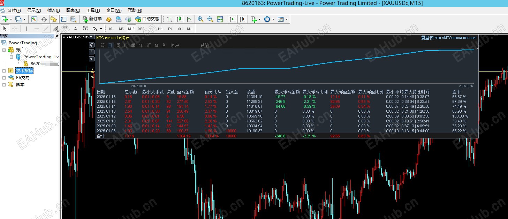Switch timeframe to H4
This screenshot has width=508, height=219.
160,29
